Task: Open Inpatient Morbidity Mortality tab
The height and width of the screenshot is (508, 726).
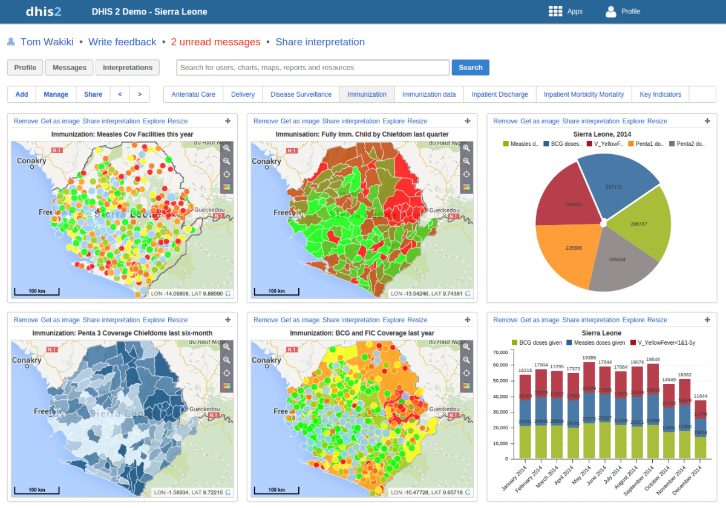Action: point(584,94)
